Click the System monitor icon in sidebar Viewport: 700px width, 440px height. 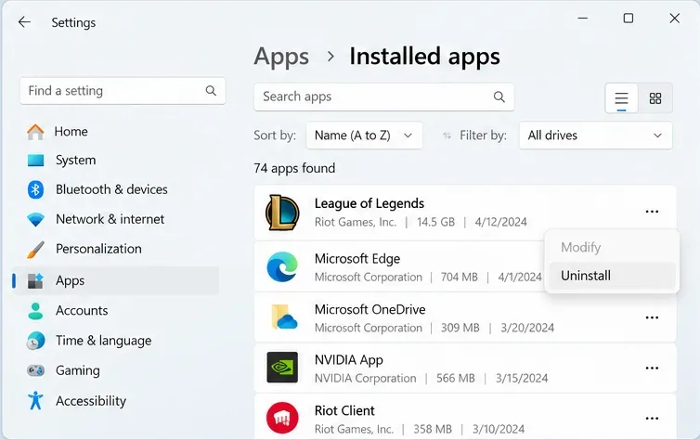35,161
